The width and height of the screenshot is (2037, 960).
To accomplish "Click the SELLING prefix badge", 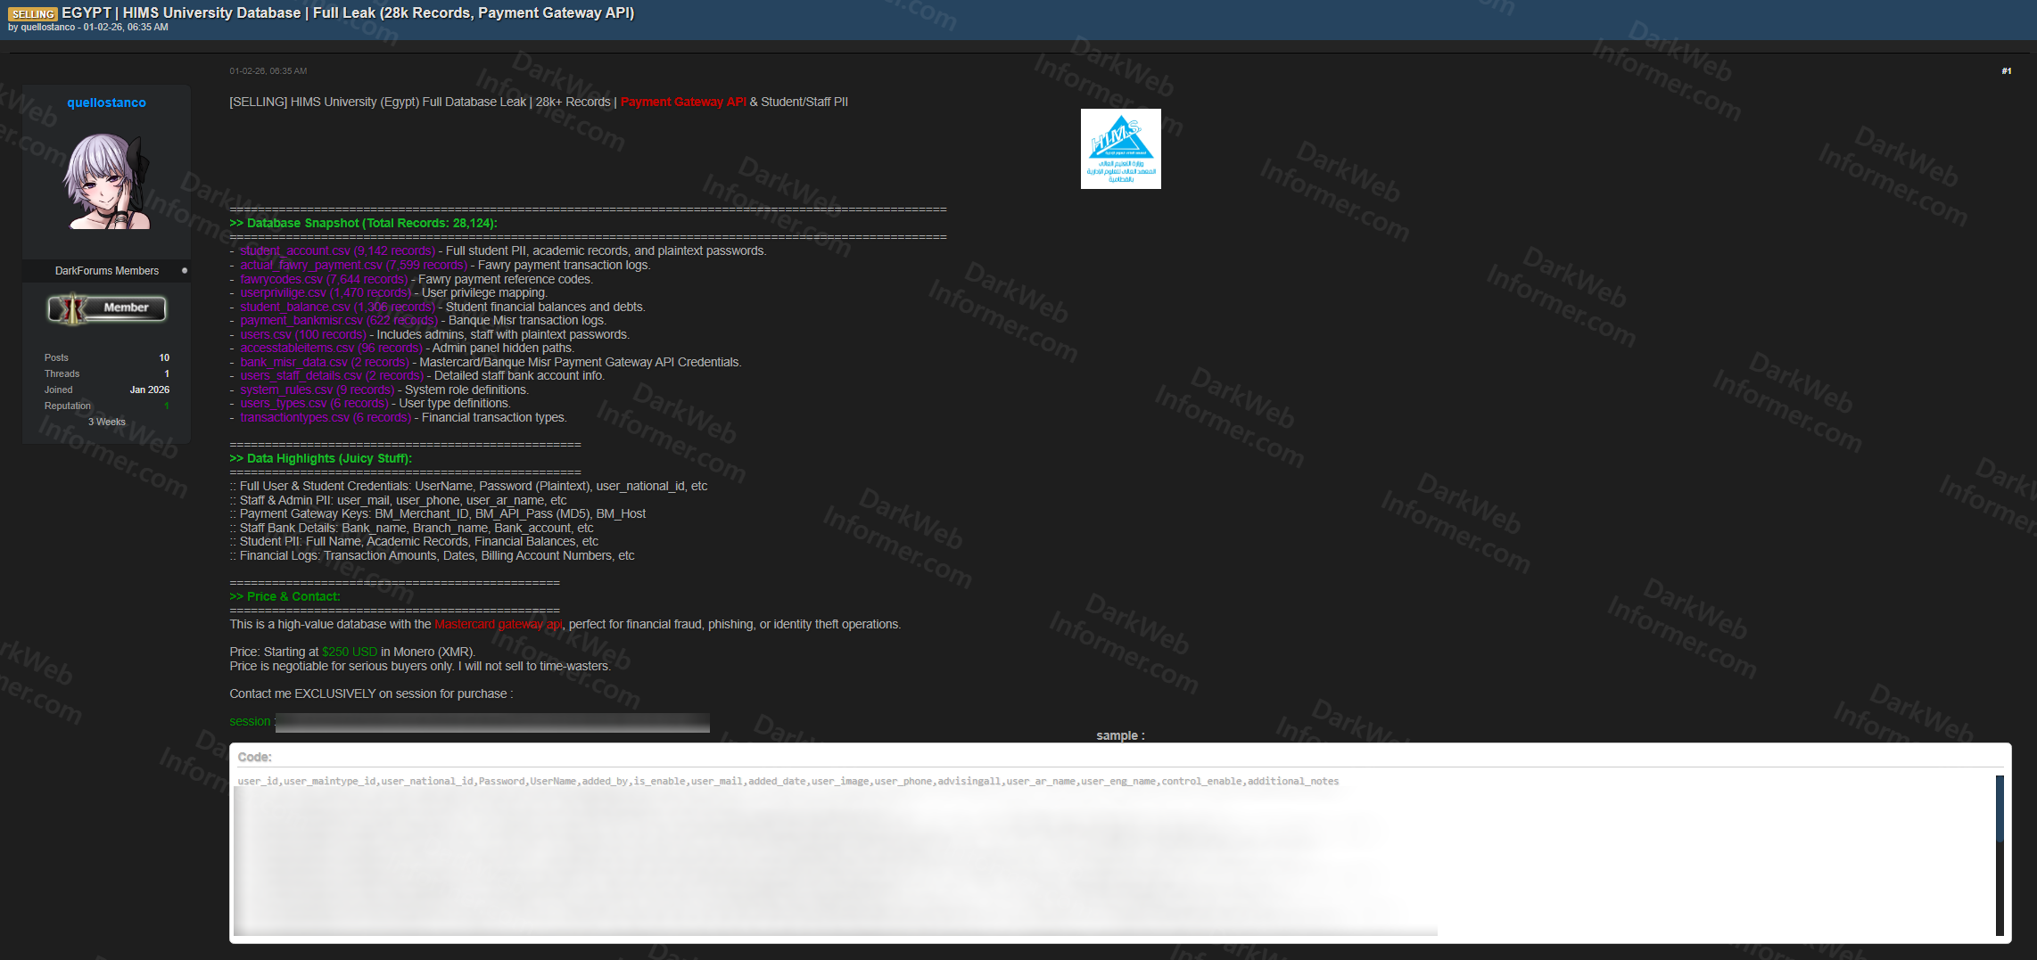I will [x=33, y=13].
